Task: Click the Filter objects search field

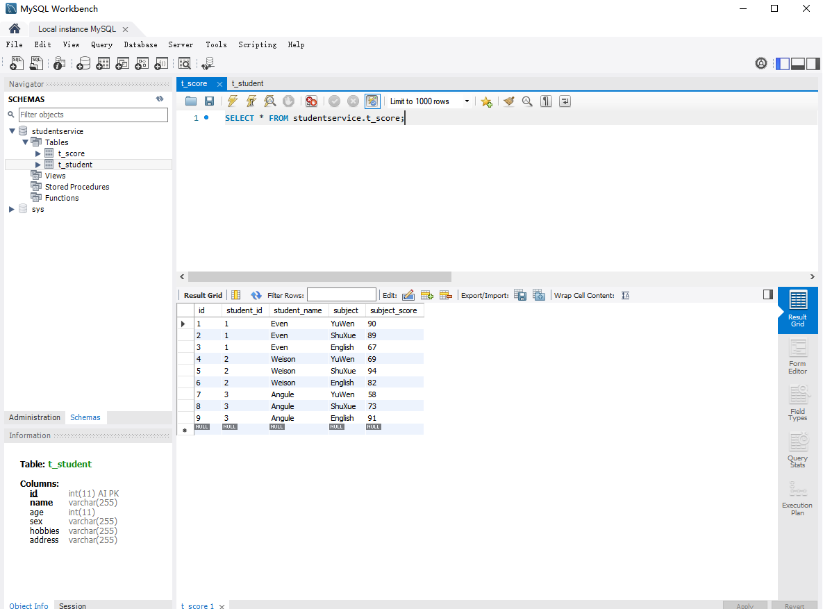Action: (94, 115)
